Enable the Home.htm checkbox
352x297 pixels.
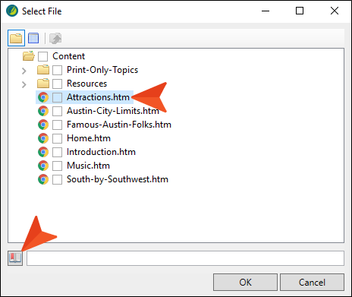pos(58,138)
